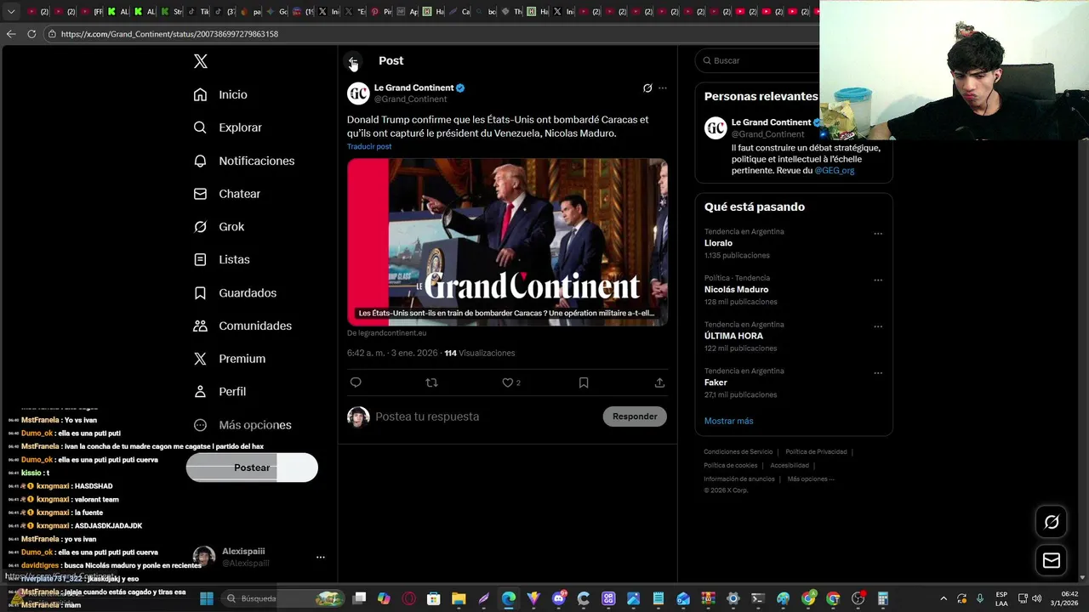Show hidden system tray icons

click(x=944, y=598)
